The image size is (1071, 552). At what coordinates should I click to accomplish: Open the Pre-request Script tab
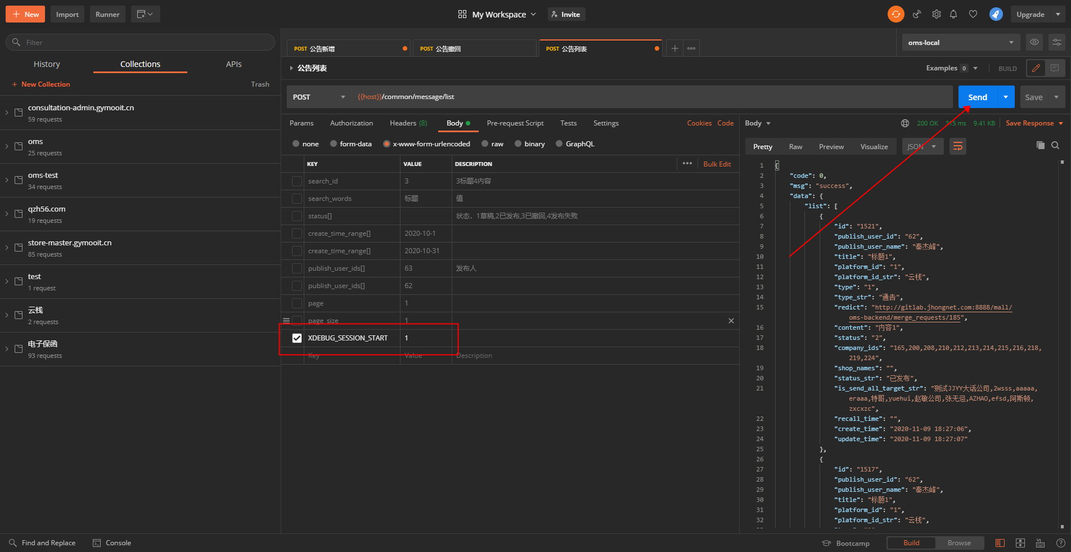pyautogui.click(x=515, y=123)
